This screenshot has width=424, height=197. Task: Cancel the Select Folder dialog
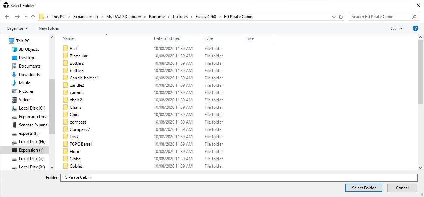pyautogui.click(x=402, y=188)
